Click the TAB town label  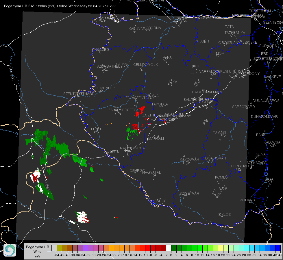(x=205, y=120)
